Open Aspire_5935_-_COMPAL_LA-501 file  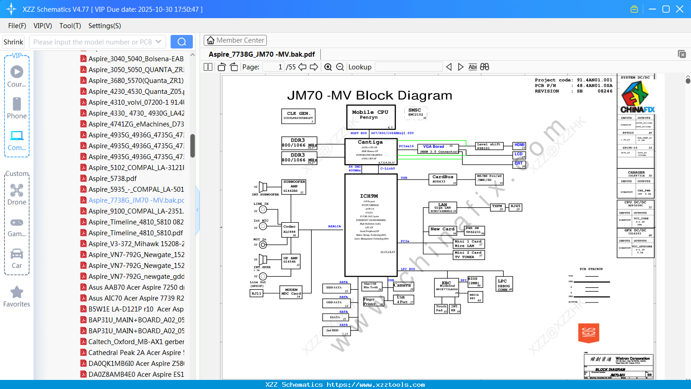point(136,190)
